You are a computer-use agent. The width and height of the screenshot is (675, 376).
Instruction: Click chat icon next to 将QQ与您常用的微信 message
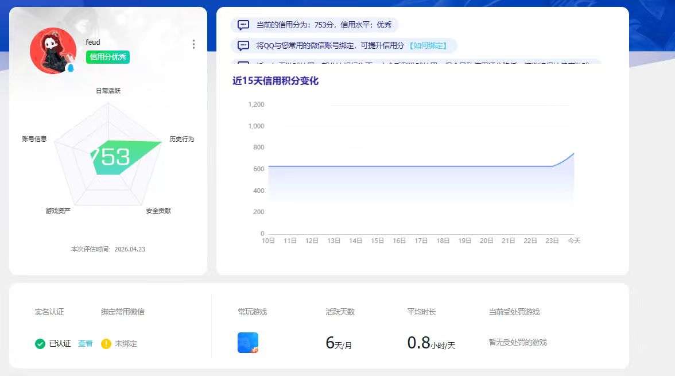coord(243,45)
